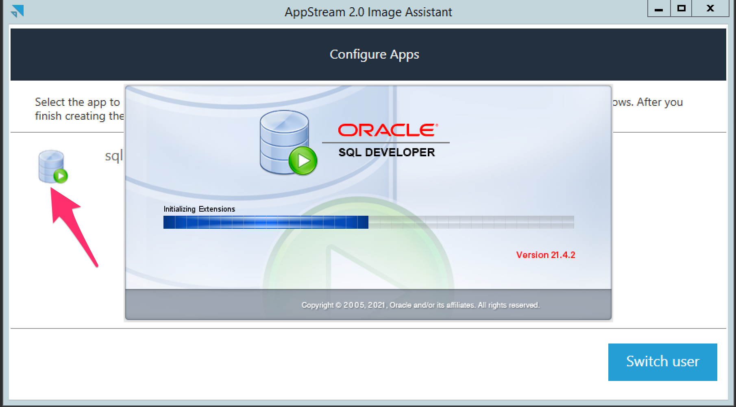Click the Switch user button

(x=662, y=362)
